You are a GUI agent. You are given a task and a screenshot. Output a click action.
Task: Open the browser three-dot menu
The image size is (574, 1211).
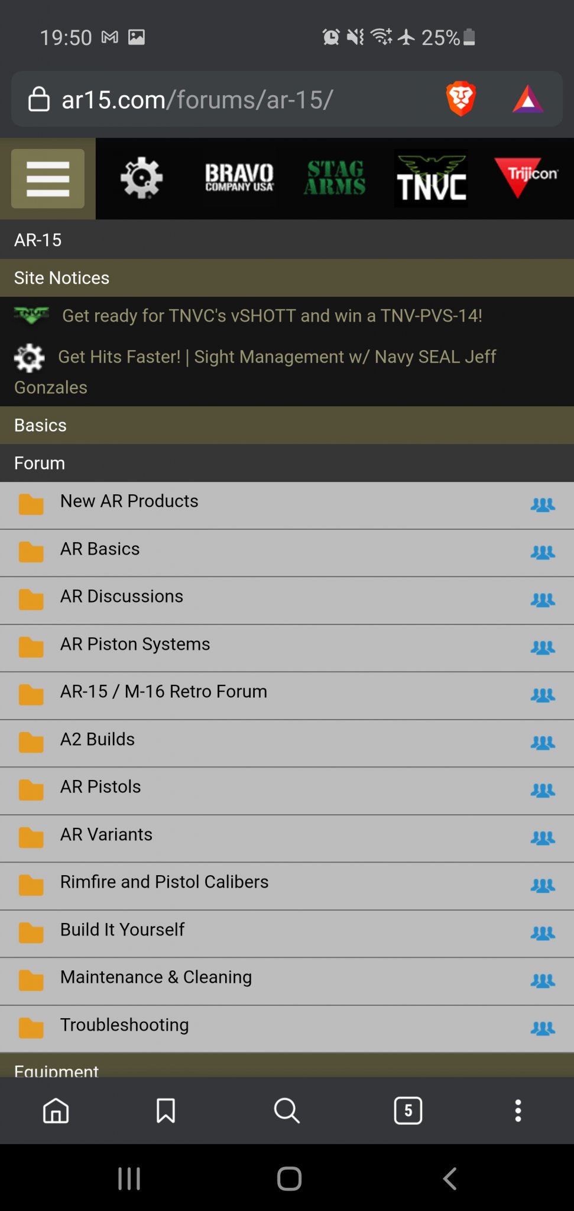(x=518, y=1110)
